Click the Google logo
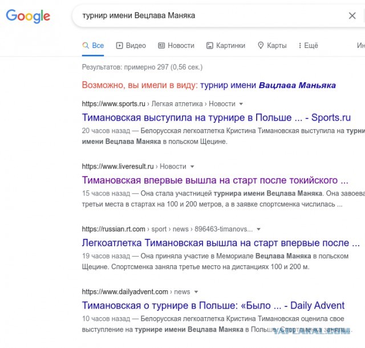365x348 pixels. [28, 16]
